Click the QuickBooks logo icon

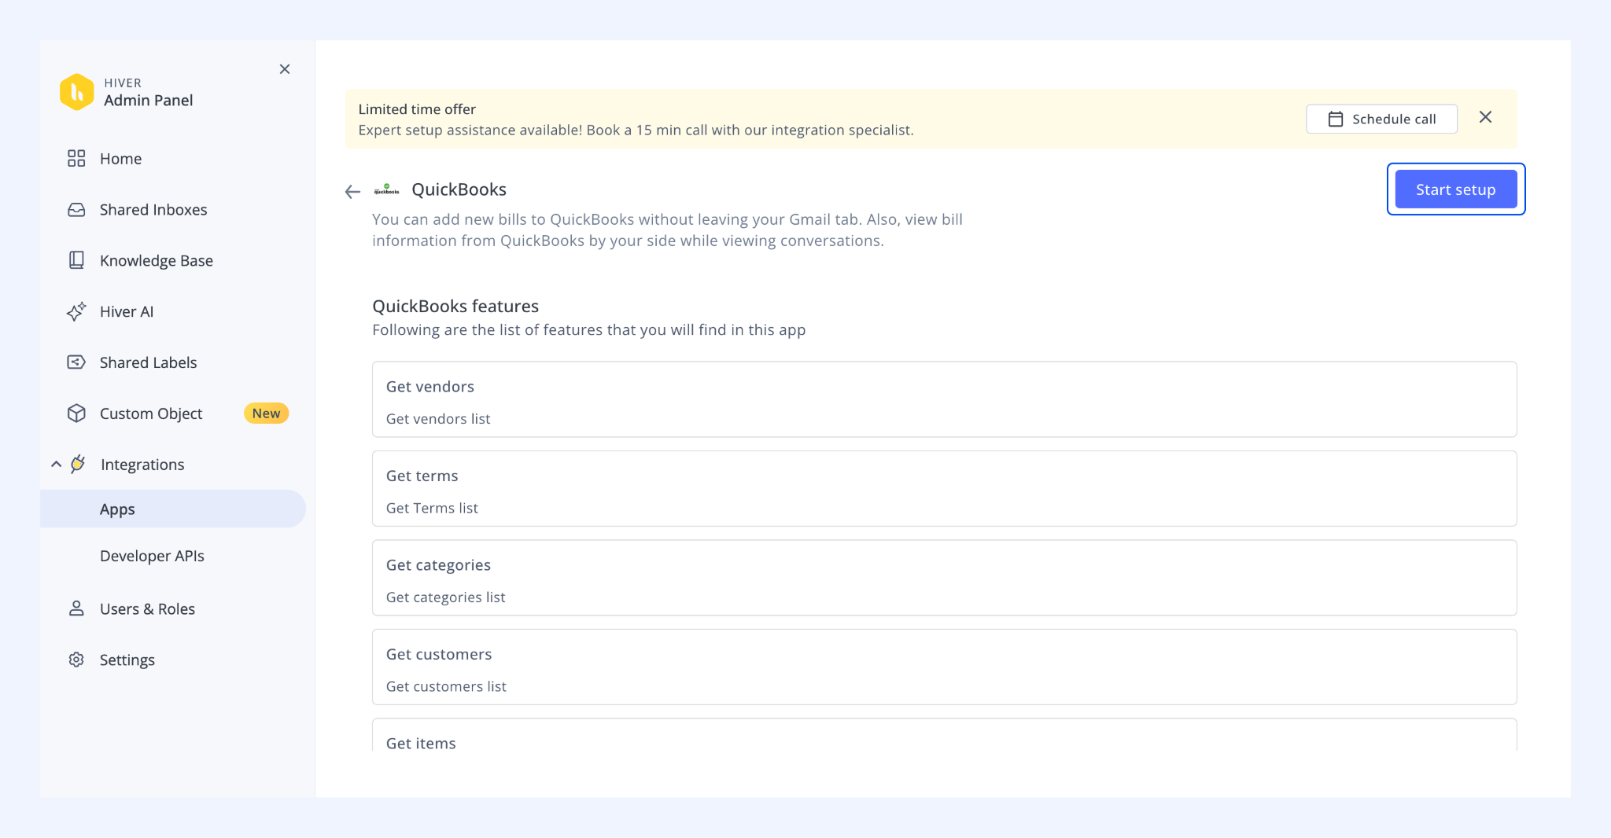pyautogui.click(x=386, y=189)
